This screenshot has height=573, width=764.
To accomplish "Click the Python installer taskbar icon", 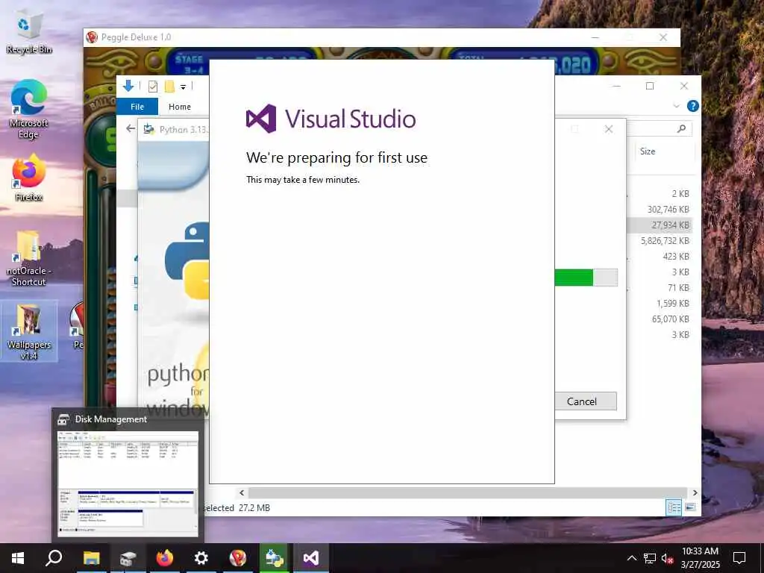I will [x=275, y=558].
